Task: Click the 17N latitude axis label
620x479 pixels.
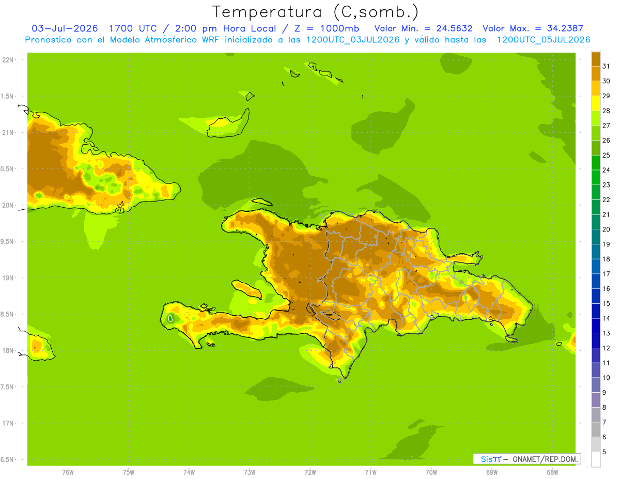Action: click(x=8, y=423)
